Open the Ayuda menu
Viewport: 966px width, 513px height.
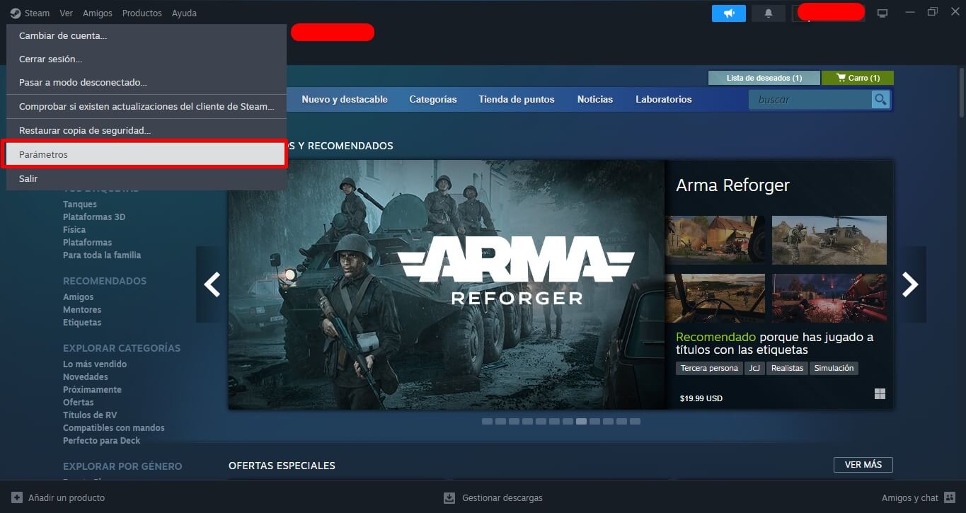point(184,13)
